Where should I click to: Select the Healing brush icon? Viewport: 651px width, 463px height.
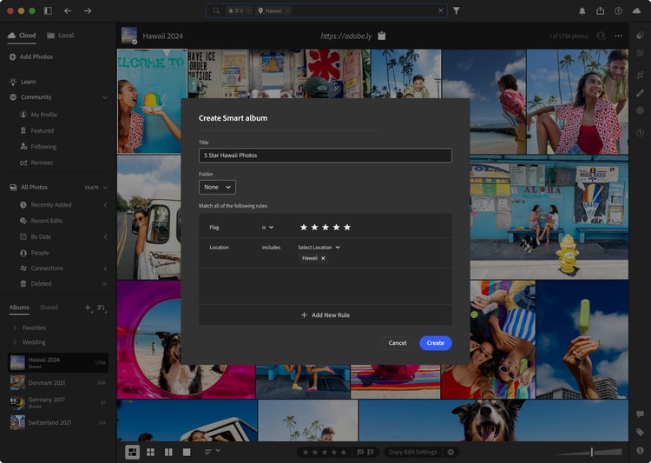(640, 93)
